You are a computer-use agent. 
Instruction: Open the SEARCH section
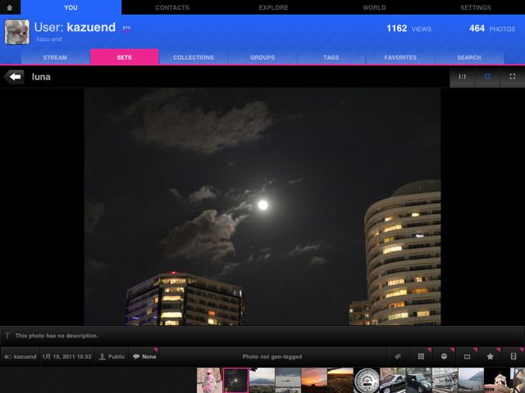click(x=469, y=57)
